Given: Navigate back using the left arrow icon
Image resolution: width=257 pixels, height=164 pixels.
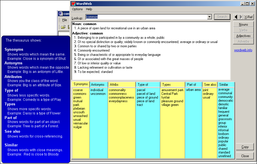Looking at the screenshot, I should pyautogui.click(x=236, y=17).
